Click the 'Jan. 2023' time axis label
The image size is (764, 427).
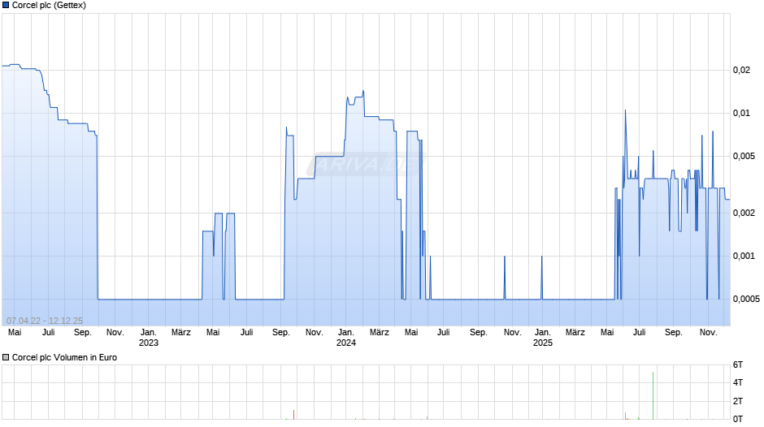[149, 338]
